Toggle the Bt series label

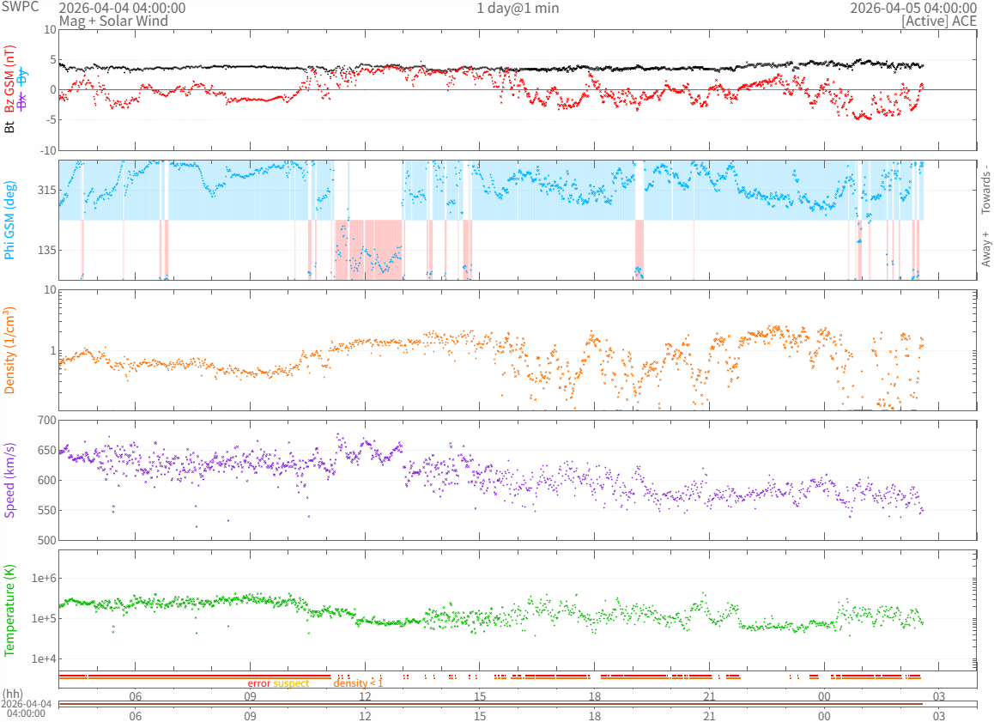tap(10, 126)
